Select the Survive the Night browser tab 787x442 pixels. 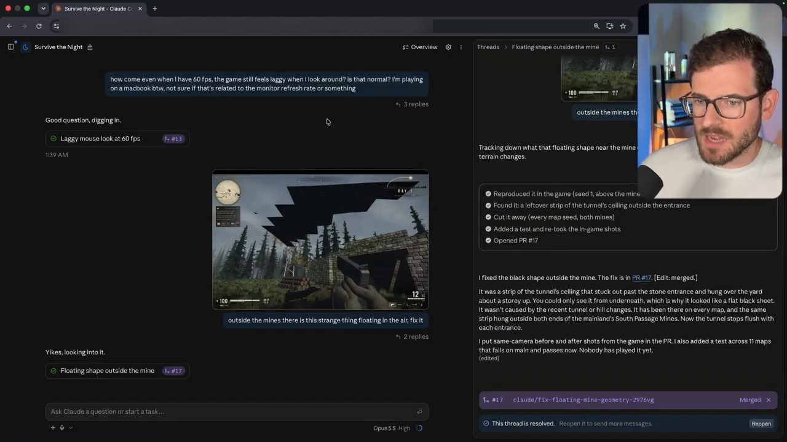(x=98, y=9)
